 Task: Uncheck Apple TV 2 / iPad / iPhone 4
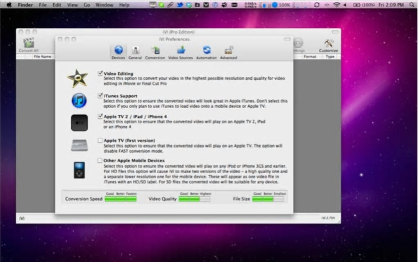coord(100,116)
